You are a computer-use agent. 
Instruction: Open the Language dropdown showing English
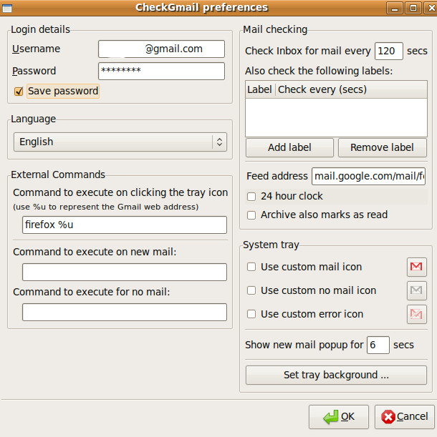[120, 142]
